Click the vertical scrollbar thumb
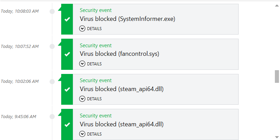The width and height of the screenshot is (280, 140). point(277,76)
